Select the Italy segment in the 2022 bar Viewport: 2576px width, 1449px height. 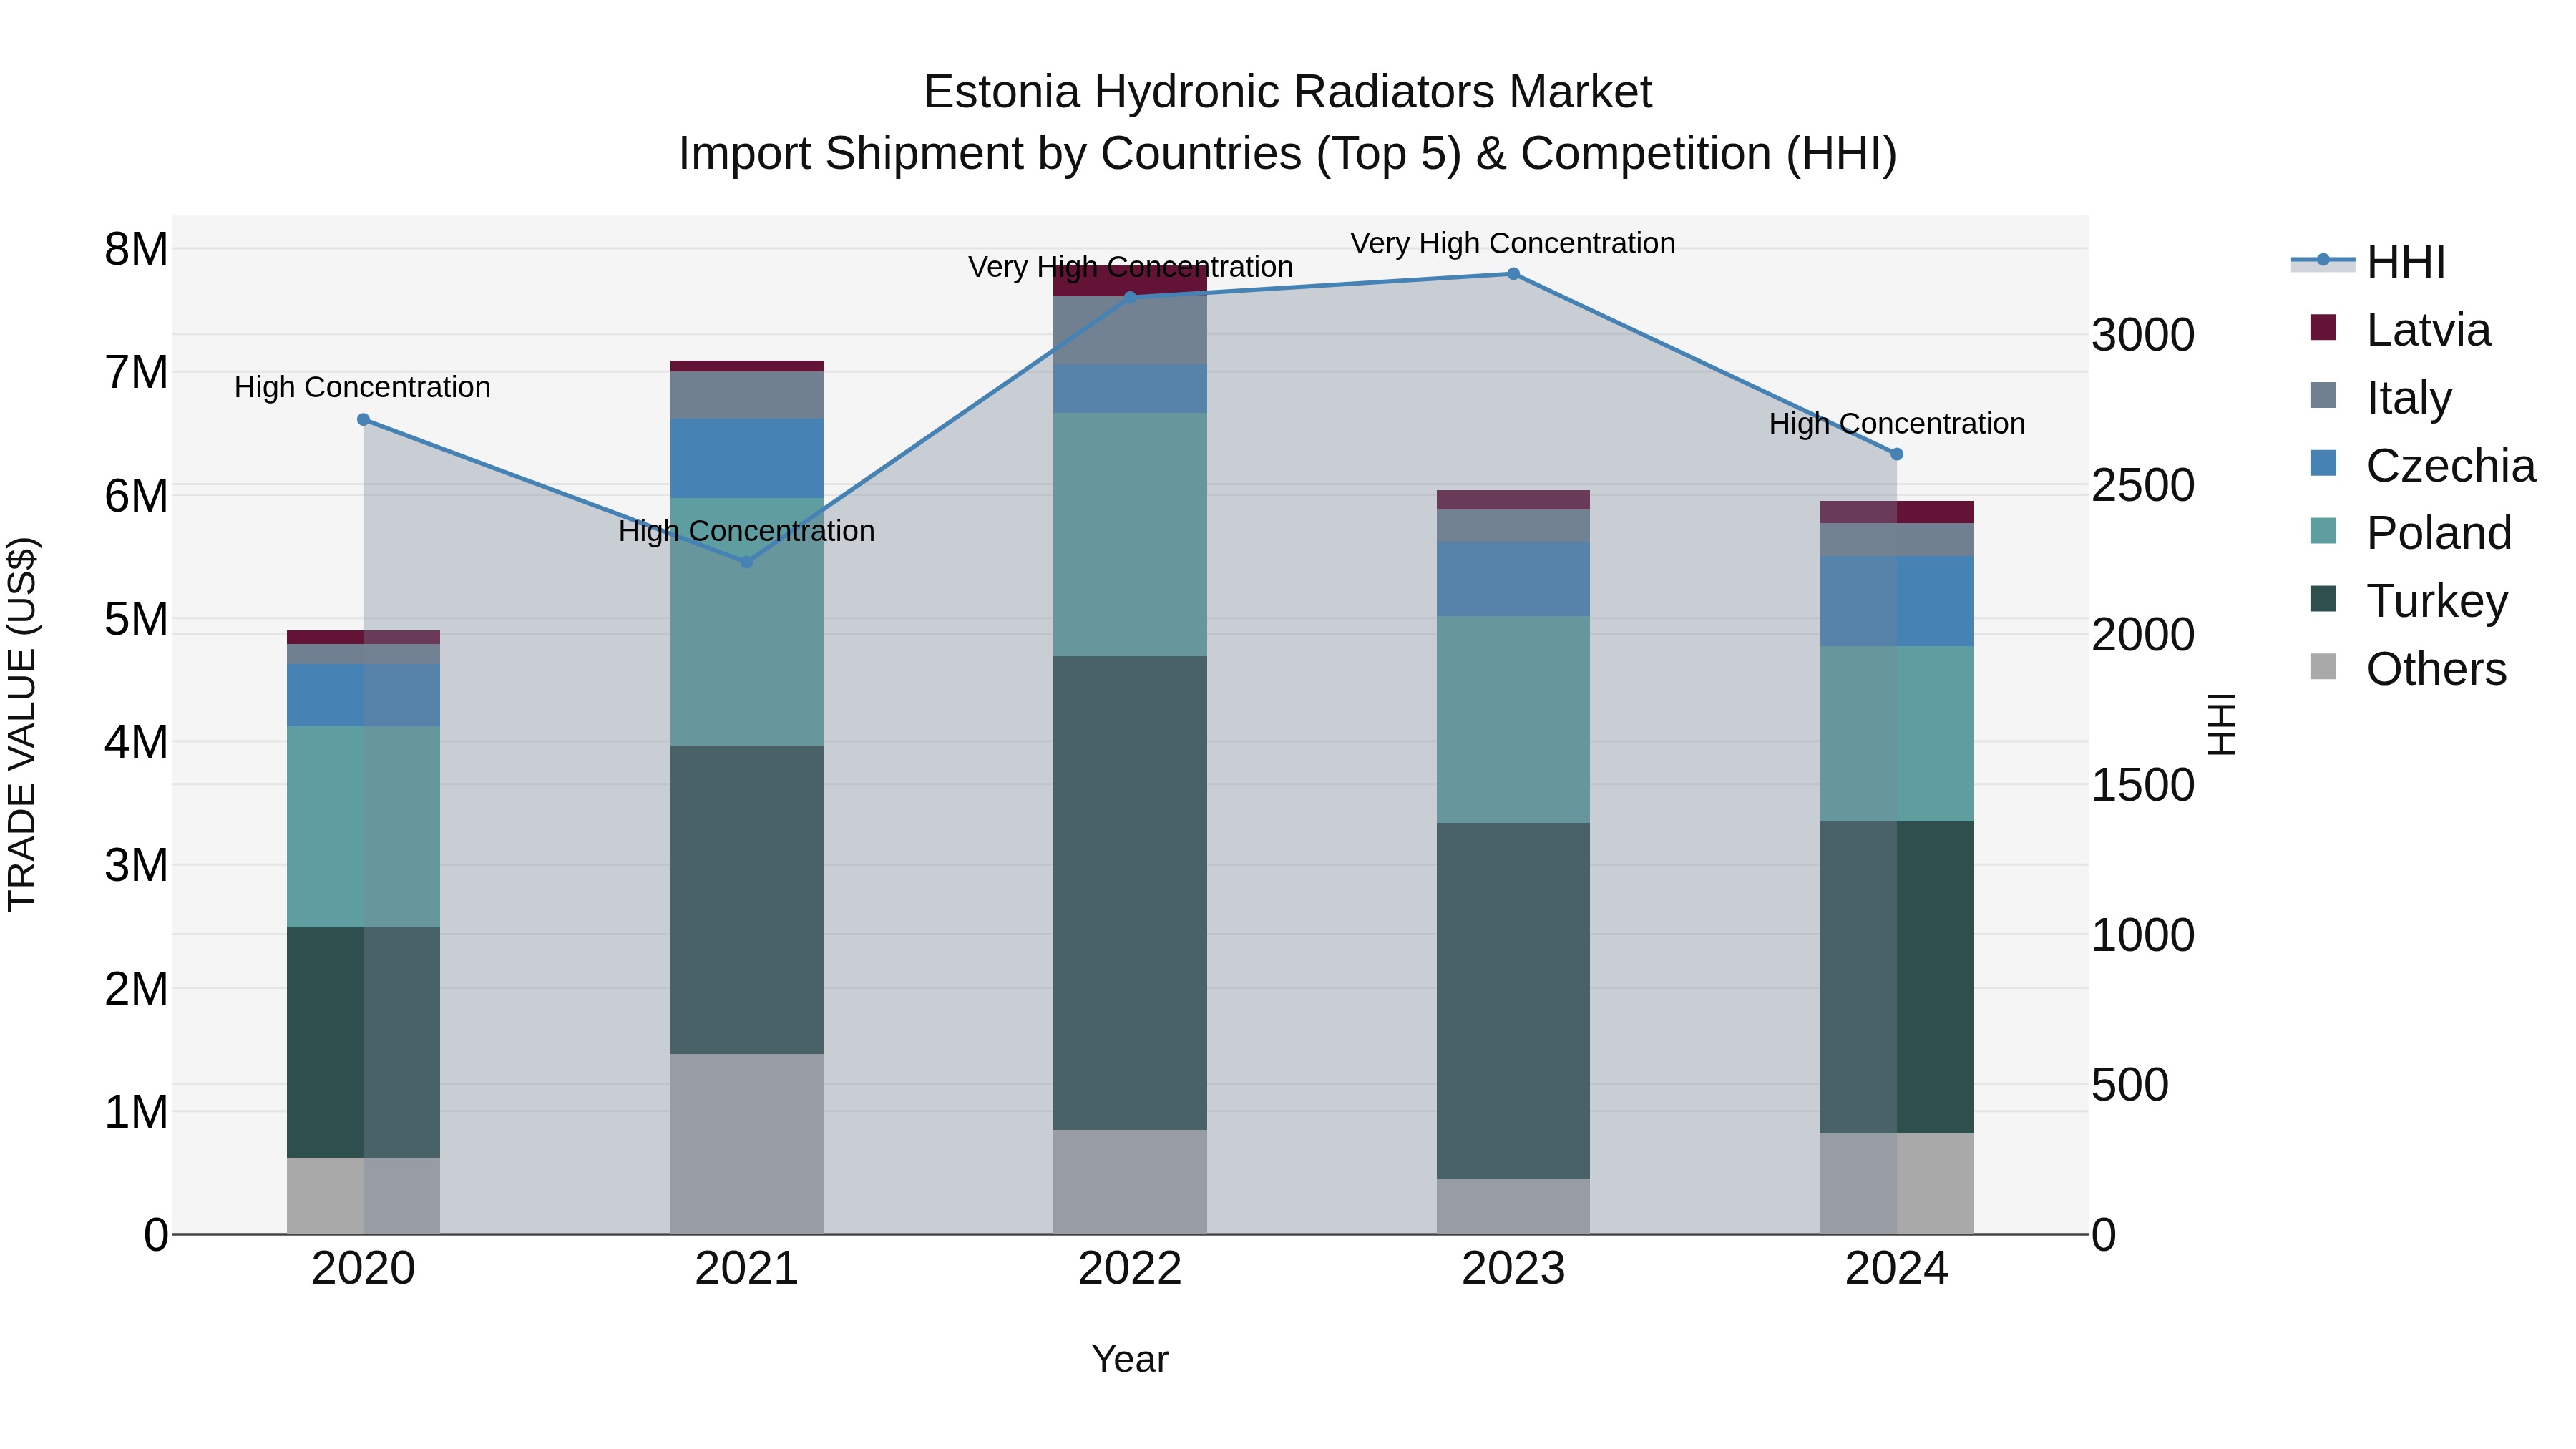pos(1130,331)
